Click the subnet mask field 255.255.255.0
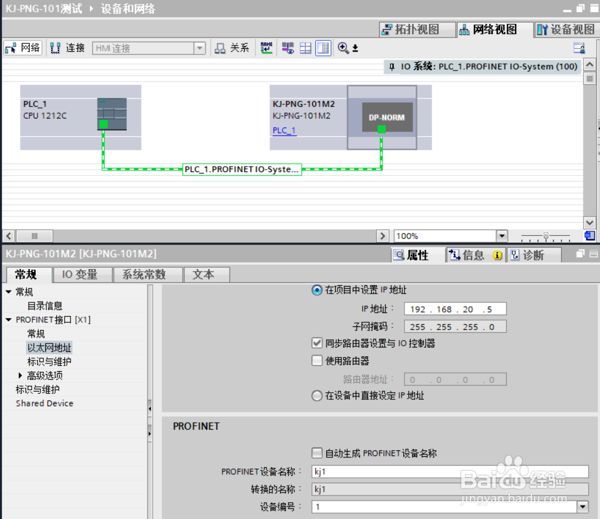The width and height of the screenshot is (600, 519). tap(455, 326)
